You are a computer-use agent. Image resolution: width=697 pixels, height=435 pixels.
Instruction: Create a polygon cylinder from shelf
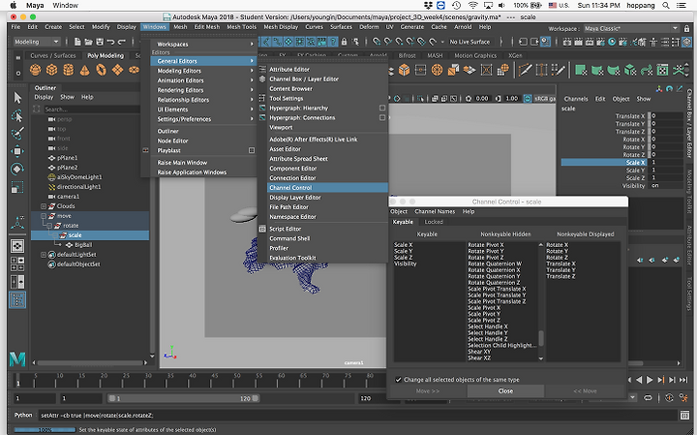tap(69, 70)
